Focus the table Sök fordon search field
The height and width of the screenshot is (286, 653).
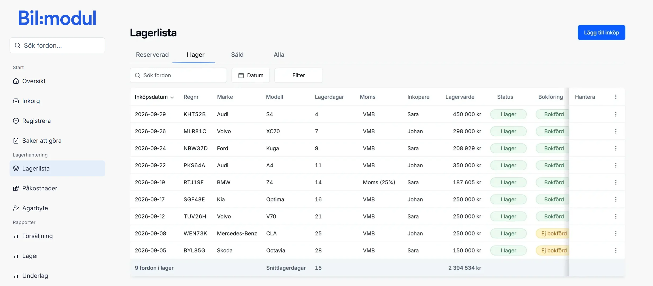(178, 75)
